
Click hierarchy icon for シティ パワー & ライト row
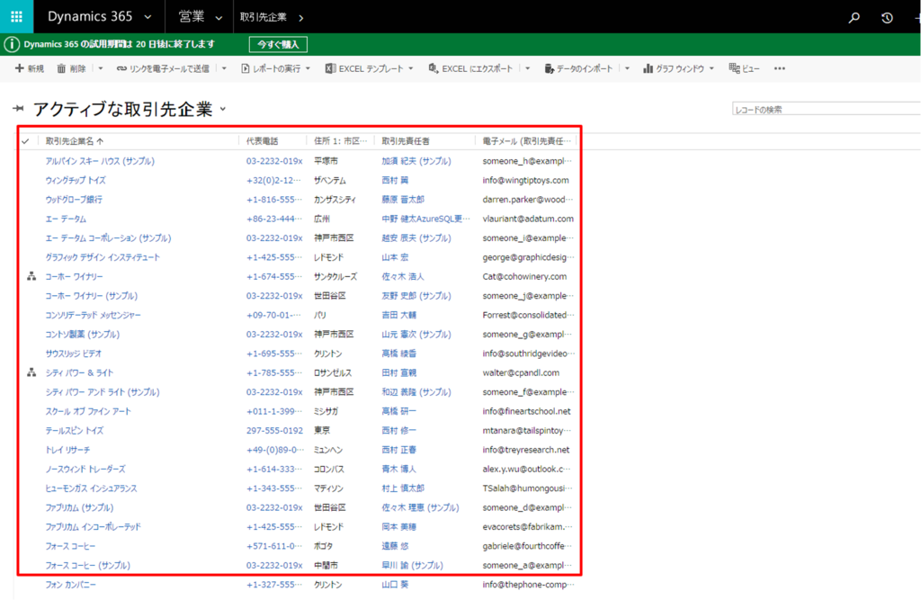coord(31,372)
